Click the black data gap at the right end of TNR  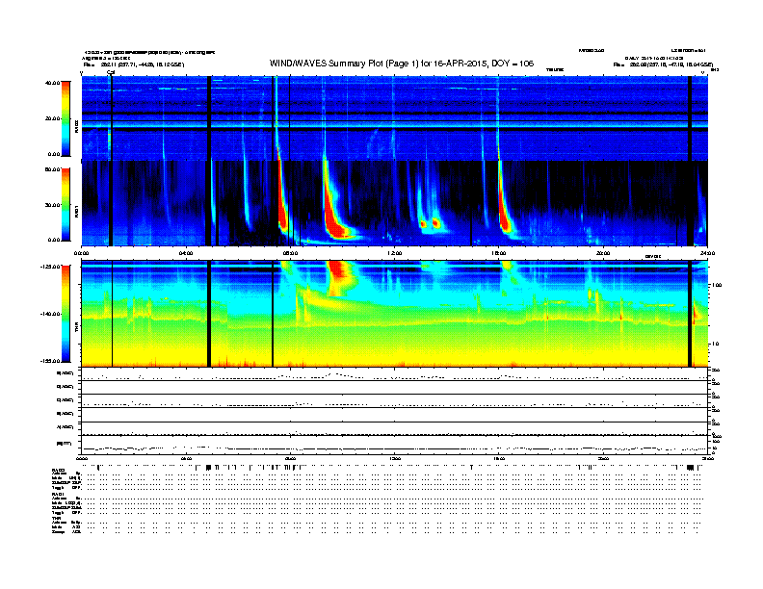coord(690,314)
